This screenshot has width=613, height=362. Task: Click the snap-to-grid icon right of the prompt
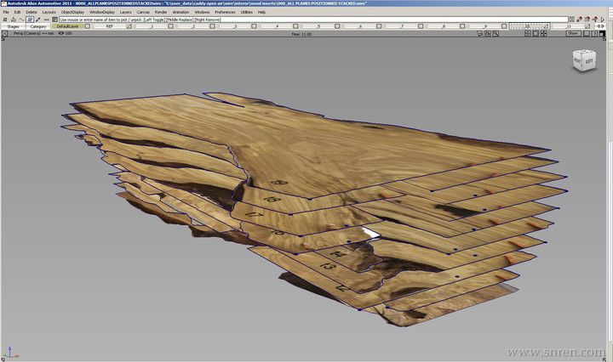(x=571, y=19)
